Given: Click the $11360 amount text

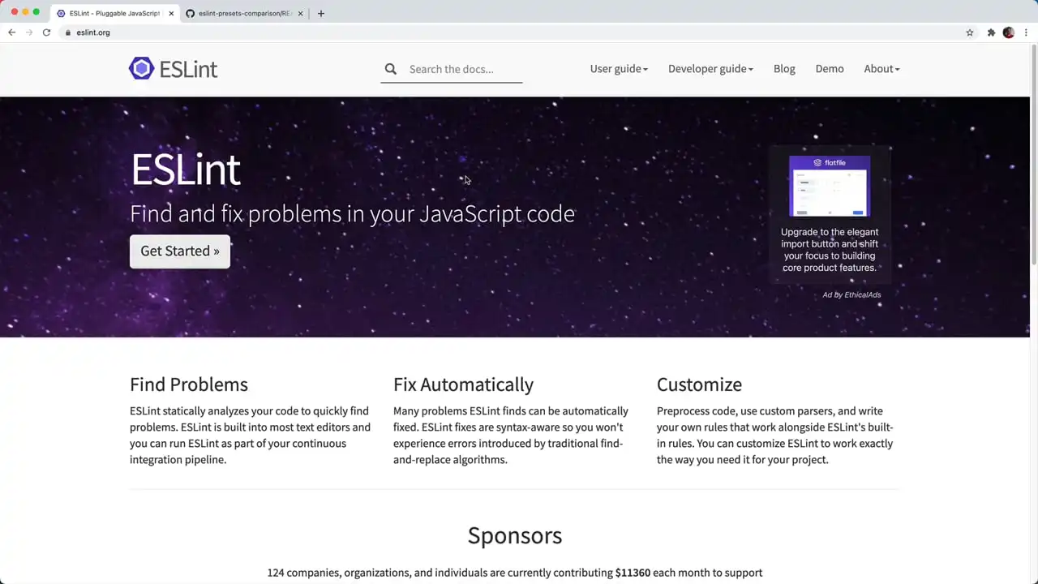Looking at the screenshot, I should (x=633, y=573).
